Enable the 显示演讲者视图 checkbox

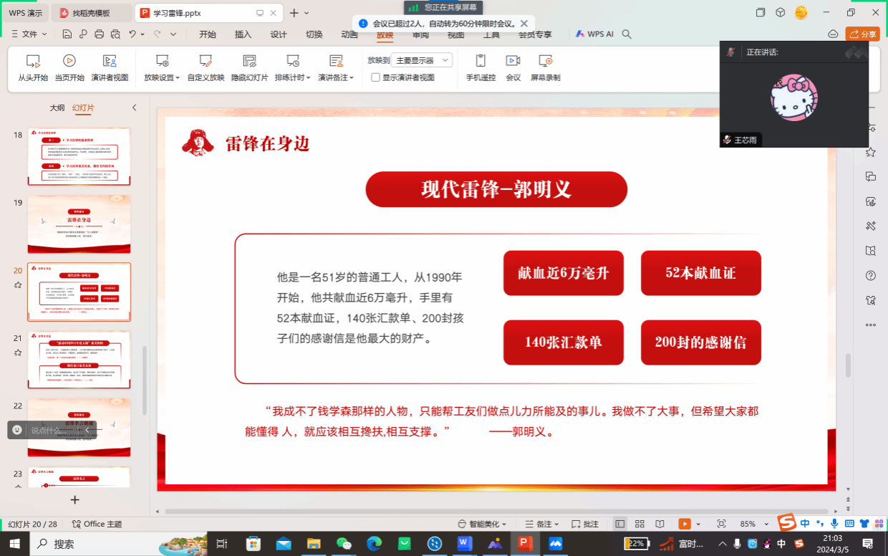point(375,77)
